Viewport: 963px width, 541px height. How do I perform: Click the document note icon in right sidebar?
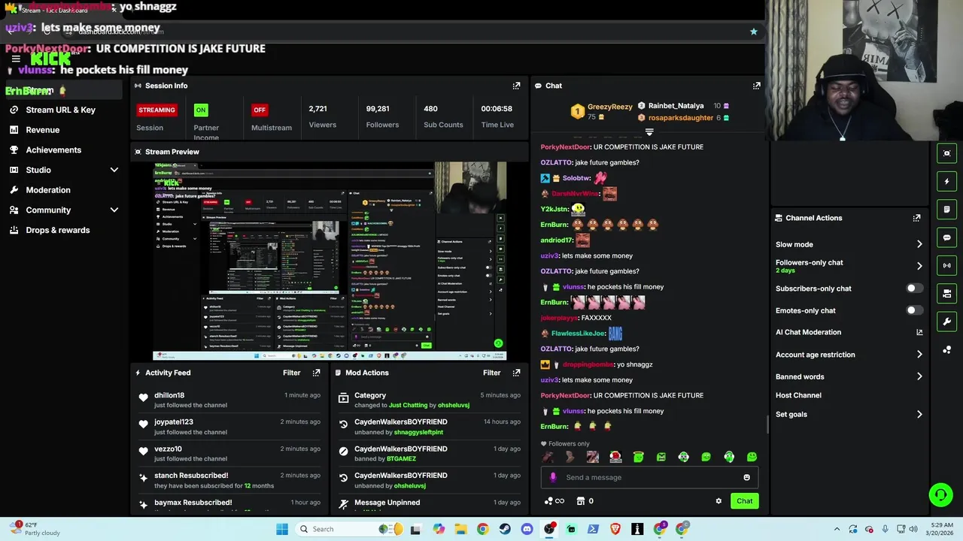point(946,210)
